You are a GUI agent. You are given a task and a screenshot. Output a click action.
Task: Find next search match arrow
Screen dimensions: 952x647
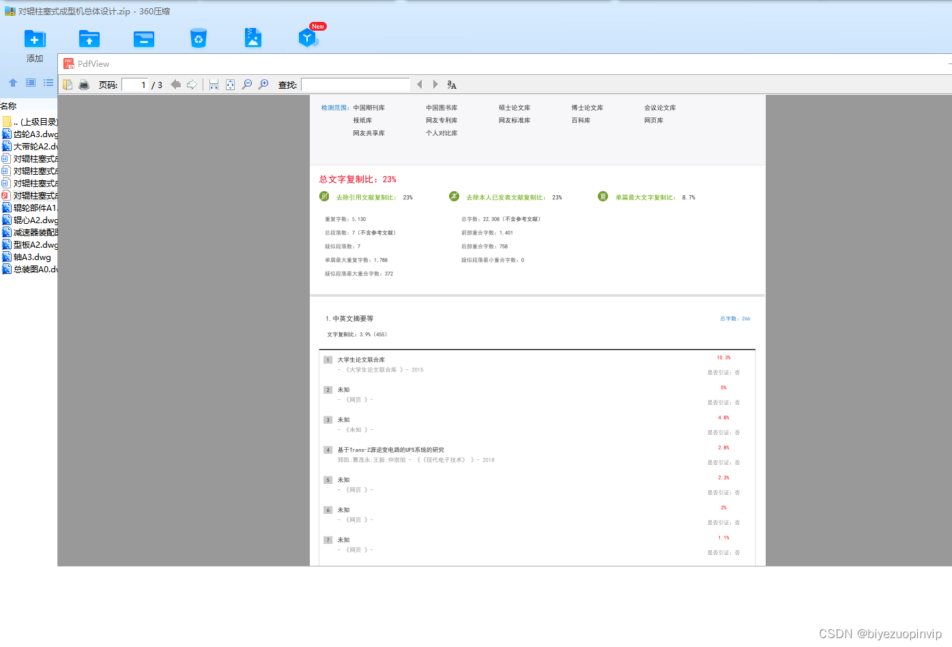pyautogui.click(x=435, y=85)
